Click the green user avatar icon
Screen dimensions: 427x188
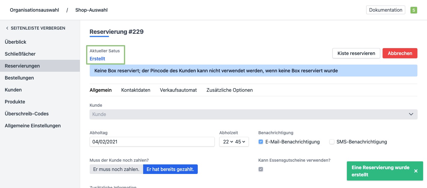[x=414, y=10]
